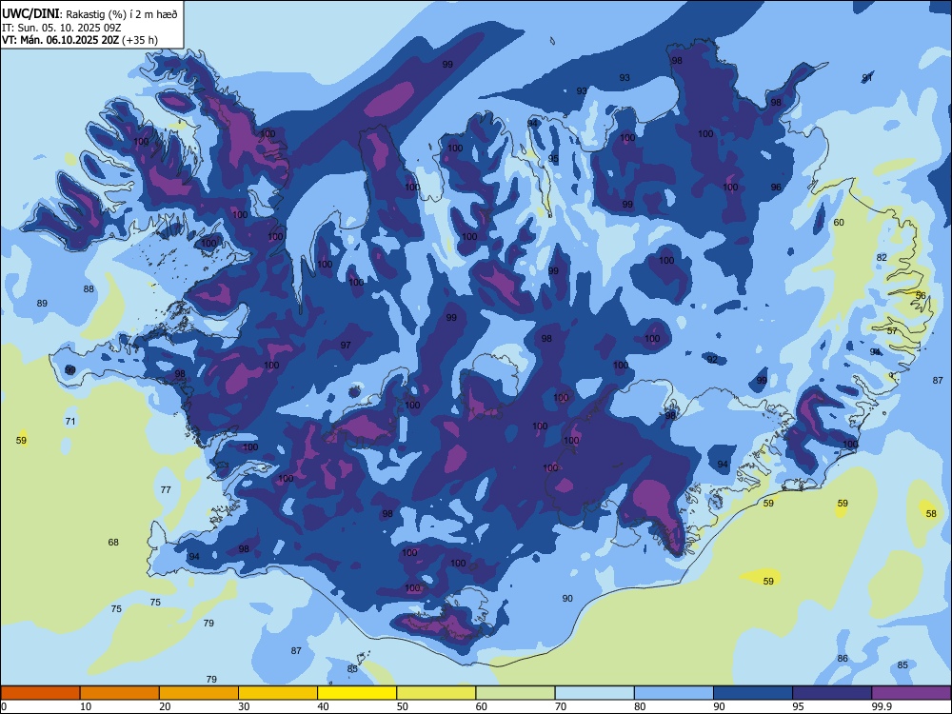Select the legend scale label '40'
This screenshot has width=952, height=714.
point(323,706)
